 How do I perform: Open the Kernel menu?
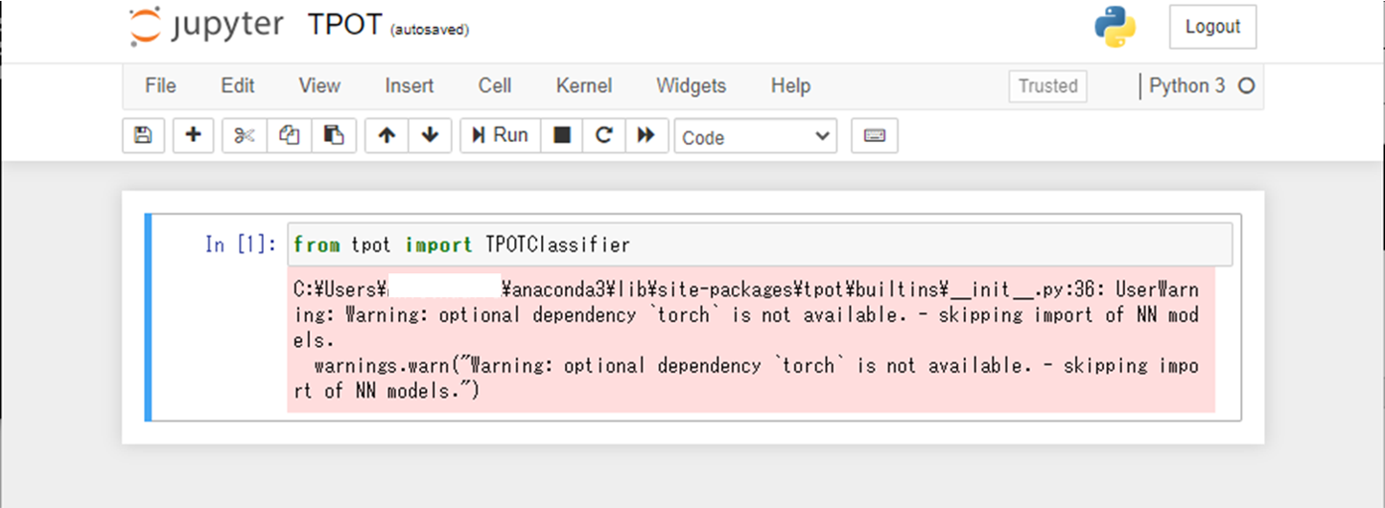(x=583, y=85)
